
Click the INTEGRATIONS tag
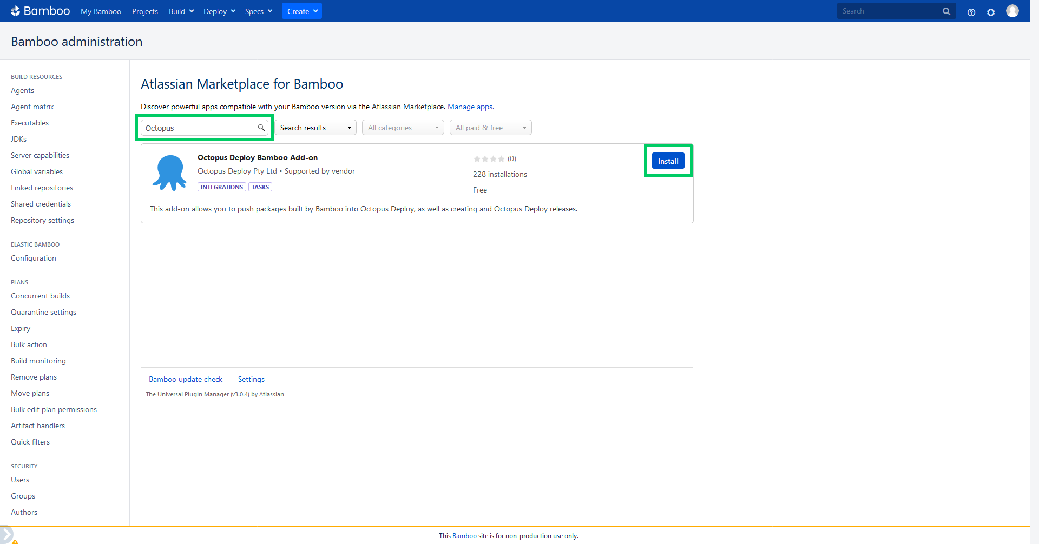(x=222, y=187)
